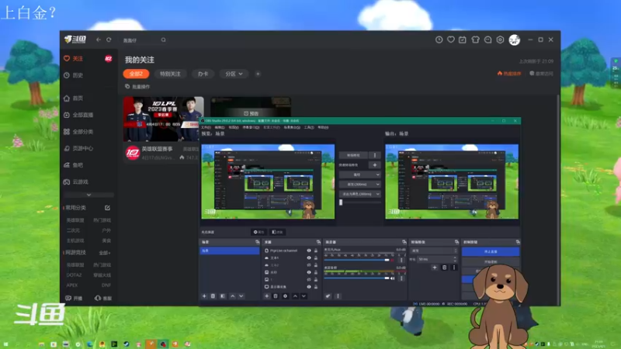Click 开播 at Douyu sidebar bottom
The width and height of the screenshot is (621, 349).
click(74, 298)
